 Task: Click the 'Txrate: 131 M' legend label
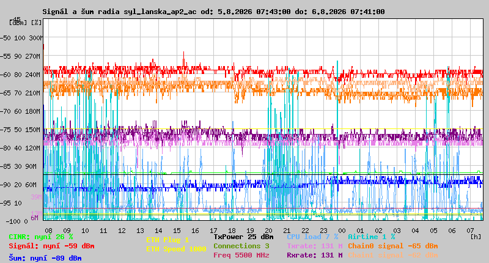click(315, 246)
